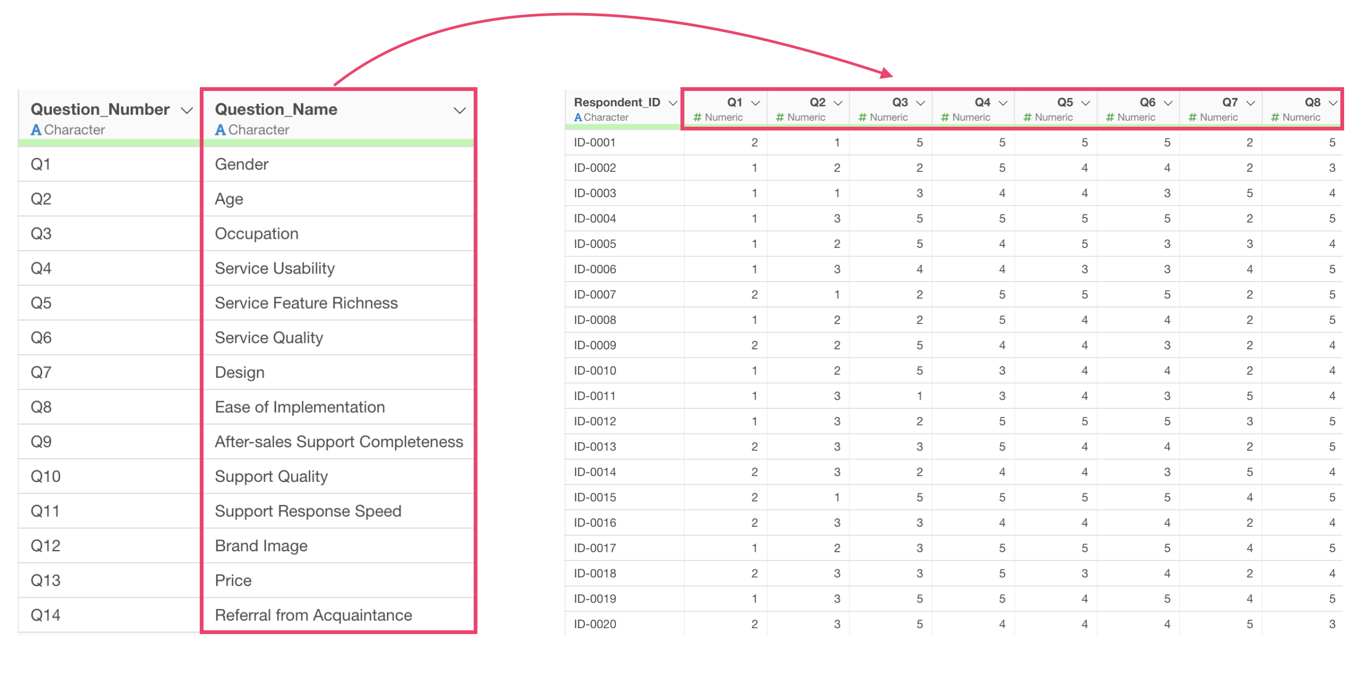Click the Numeric hash icon under Q2
Viewport: 1362px width, 679px height.
[x=780, y=117]
